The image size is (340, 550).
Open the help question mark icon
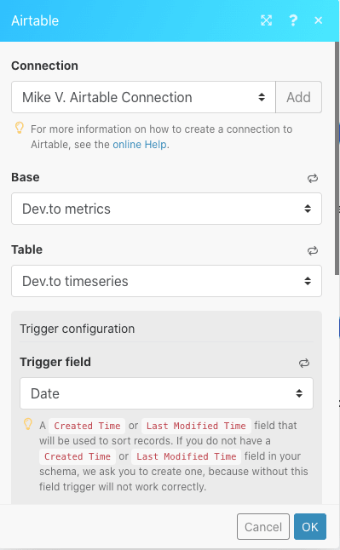click(293, 20)
